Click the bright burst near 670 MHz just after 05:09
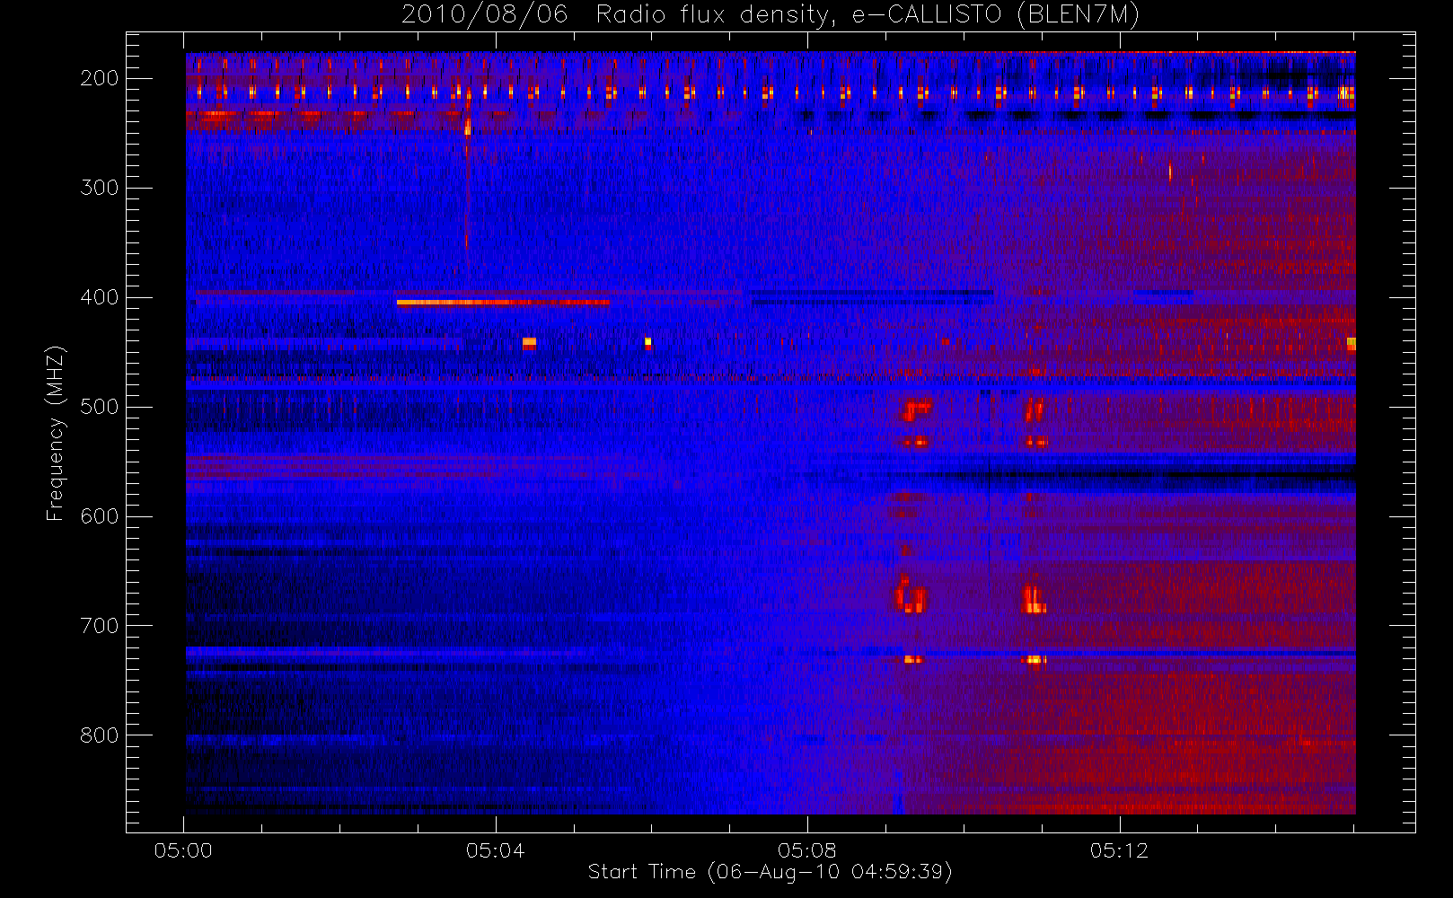The image size is (1453, 898). (x=911, y=596)
